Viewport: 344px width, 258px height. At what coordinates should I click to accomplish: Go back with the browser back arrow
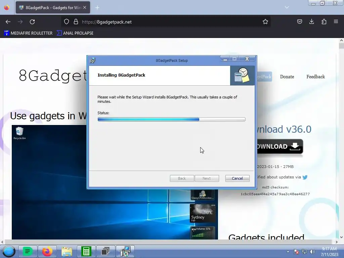click(8, 22)
